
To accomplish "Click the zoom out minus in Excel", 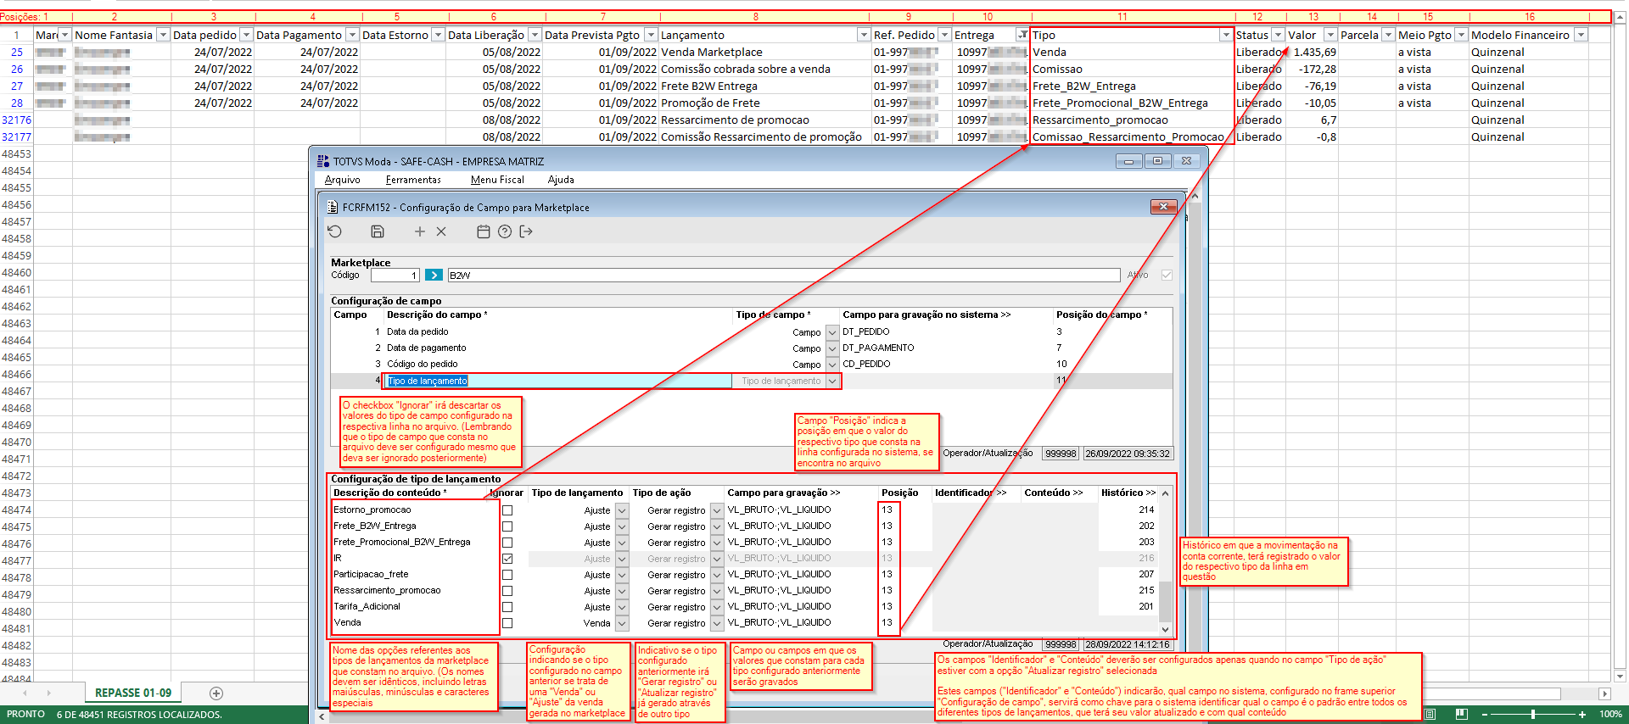I will 1485,715.
